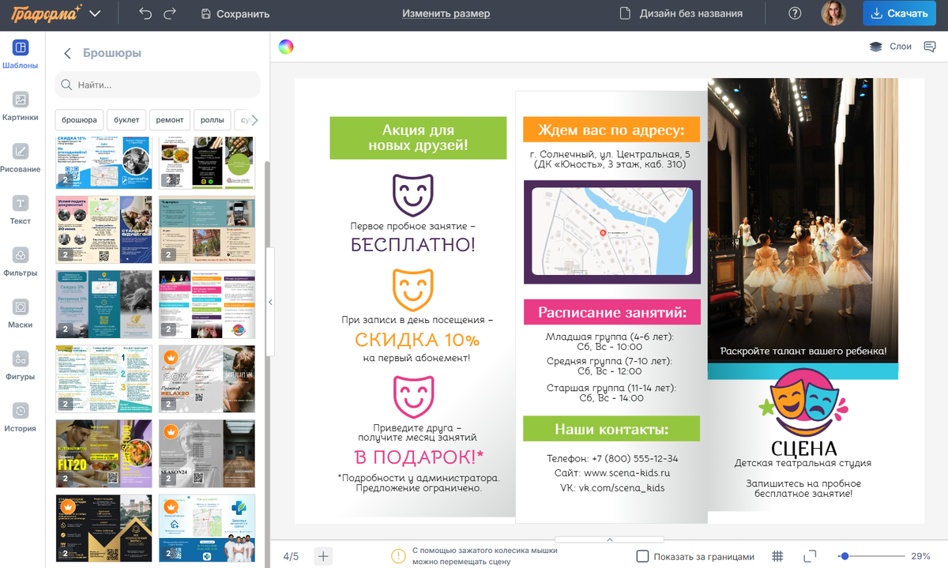Select the ballet stage photo on canvas
Image resolution: width=948 pixels, height=568 pixels.
point(803,220)
